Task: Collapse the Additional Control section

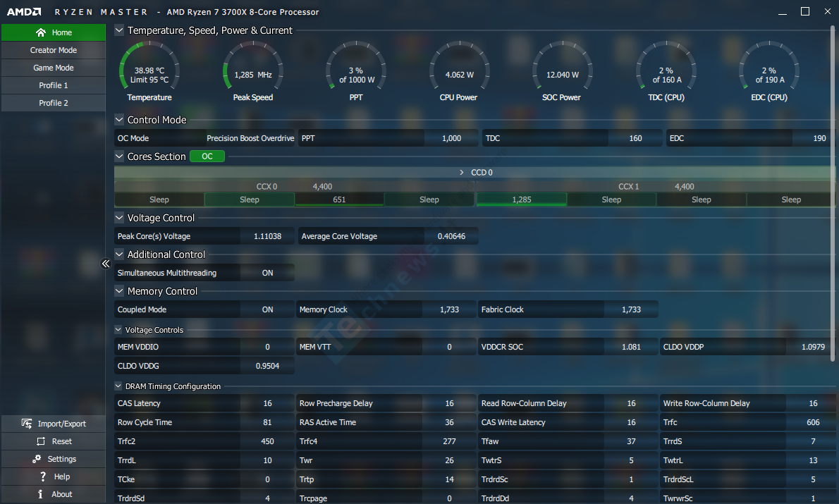Action: coord(119,254)
